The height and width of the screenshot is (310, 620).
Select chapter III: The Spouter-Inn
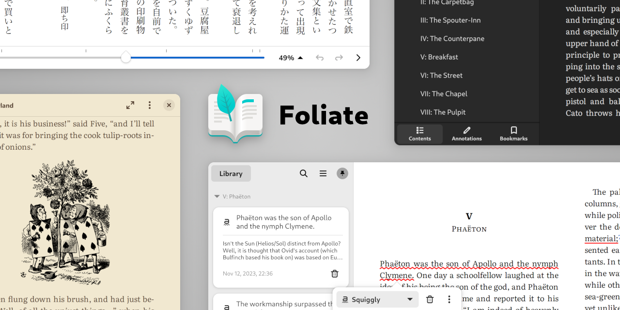pyautogui.click(x=450, y=20)
